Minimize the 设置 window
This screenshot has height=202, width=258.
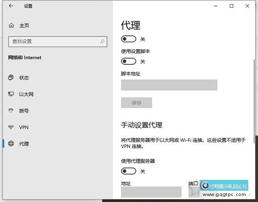(216, 6)
